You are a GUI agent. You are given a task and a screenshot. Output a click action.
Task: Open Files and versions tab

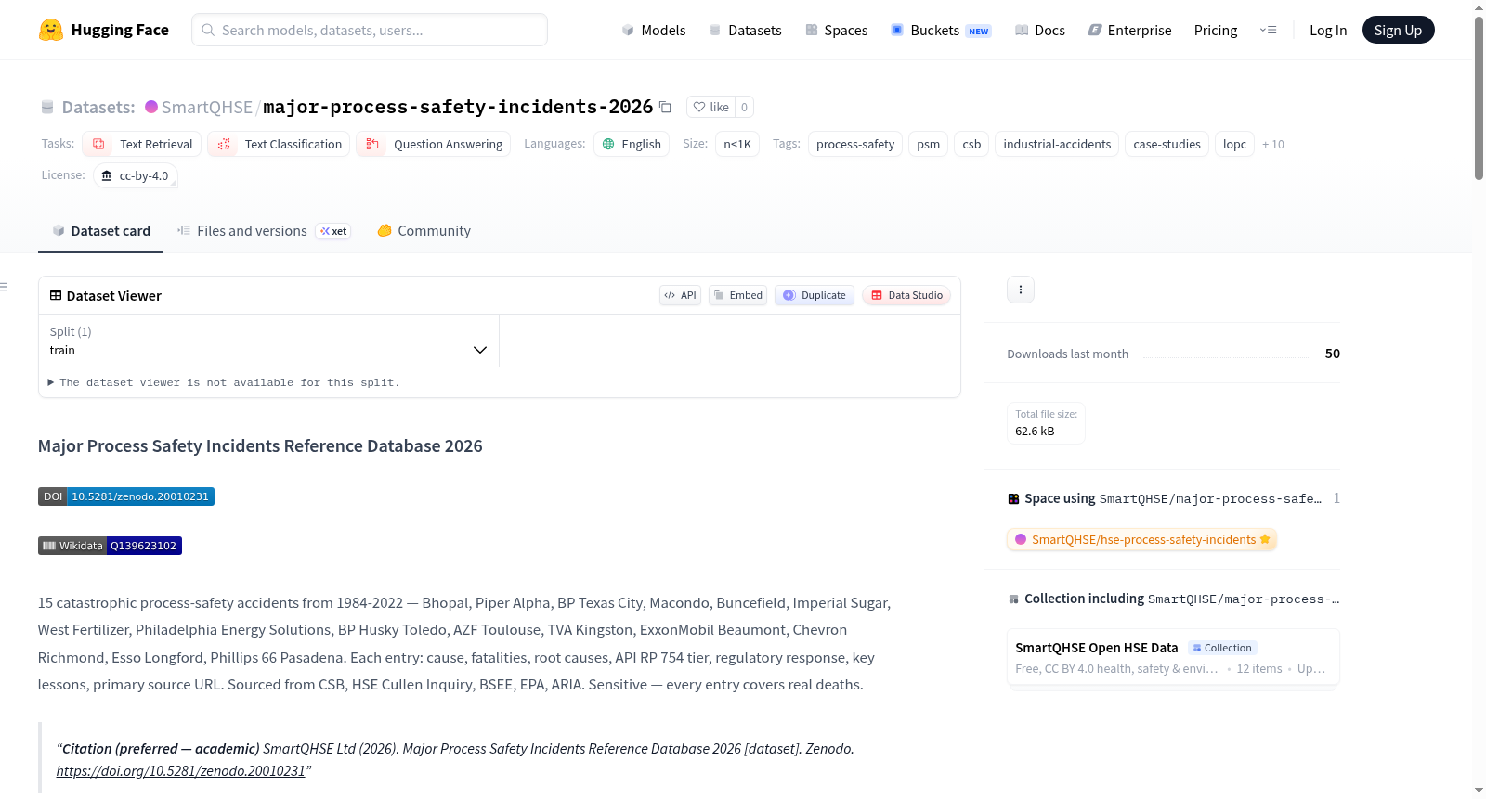(264, 231)
